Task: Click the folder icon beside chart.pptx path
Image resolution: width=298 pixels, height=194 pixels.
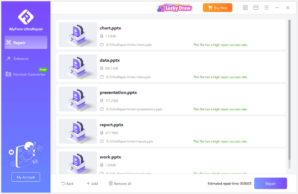Action: 102,44
